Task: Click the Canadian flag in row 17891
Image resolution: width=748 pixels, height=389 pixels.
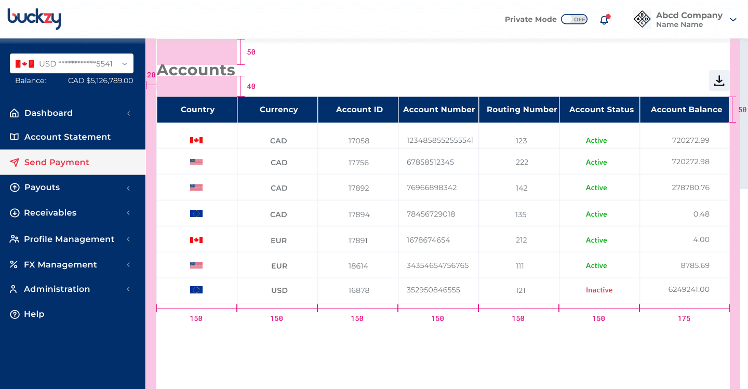Action: tap(196, 240)
